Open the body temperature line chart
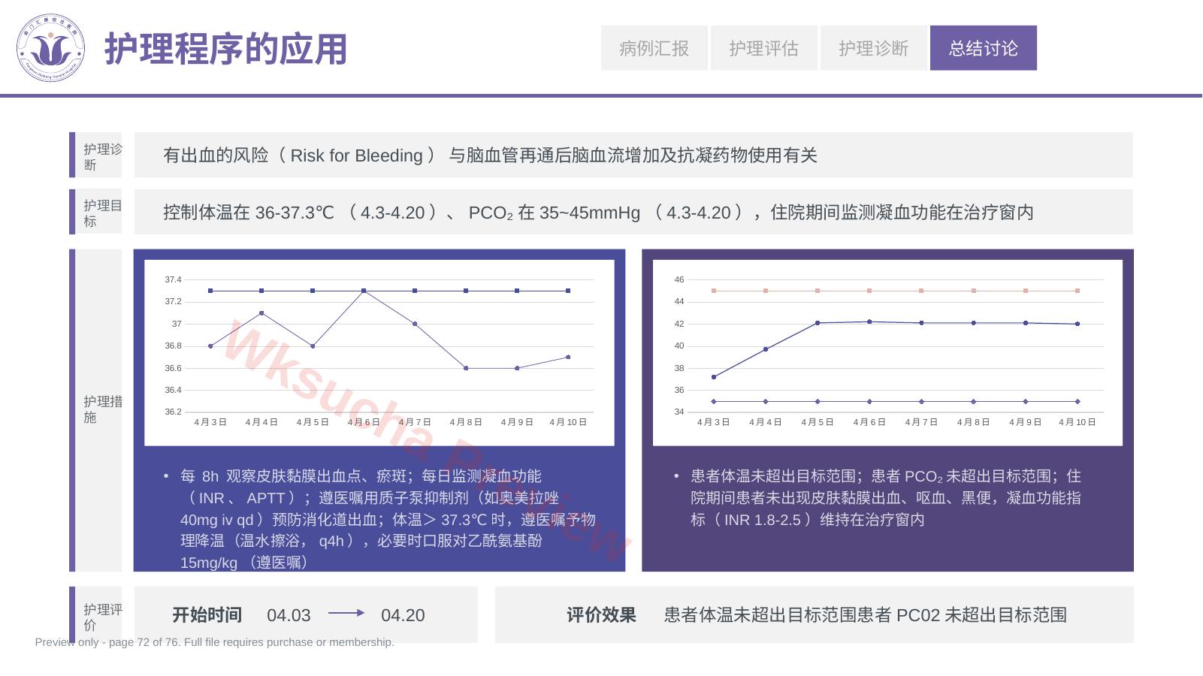The image size is (1203, 676). pyautogui.click(x=379, y=352)
